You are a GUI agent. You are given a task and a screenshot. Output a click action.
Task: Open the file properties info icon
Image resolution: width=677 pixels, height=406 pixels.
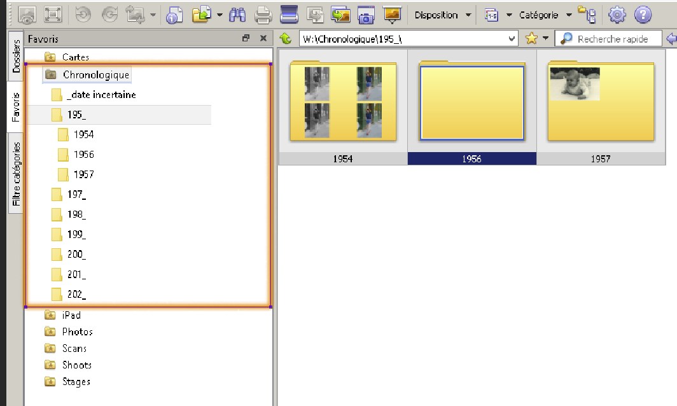(174, 15)
